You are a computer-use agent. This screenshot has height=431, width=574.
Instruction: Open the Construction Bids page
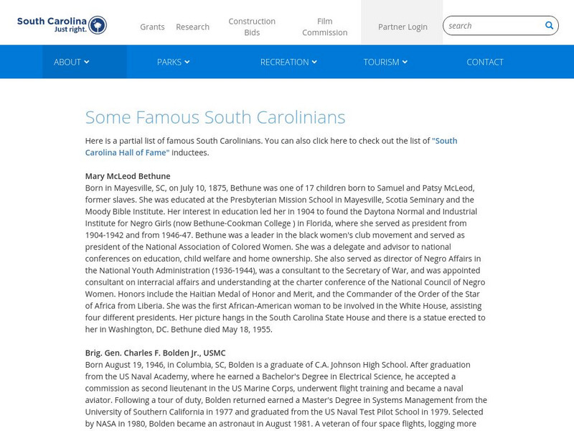point(253,27)
